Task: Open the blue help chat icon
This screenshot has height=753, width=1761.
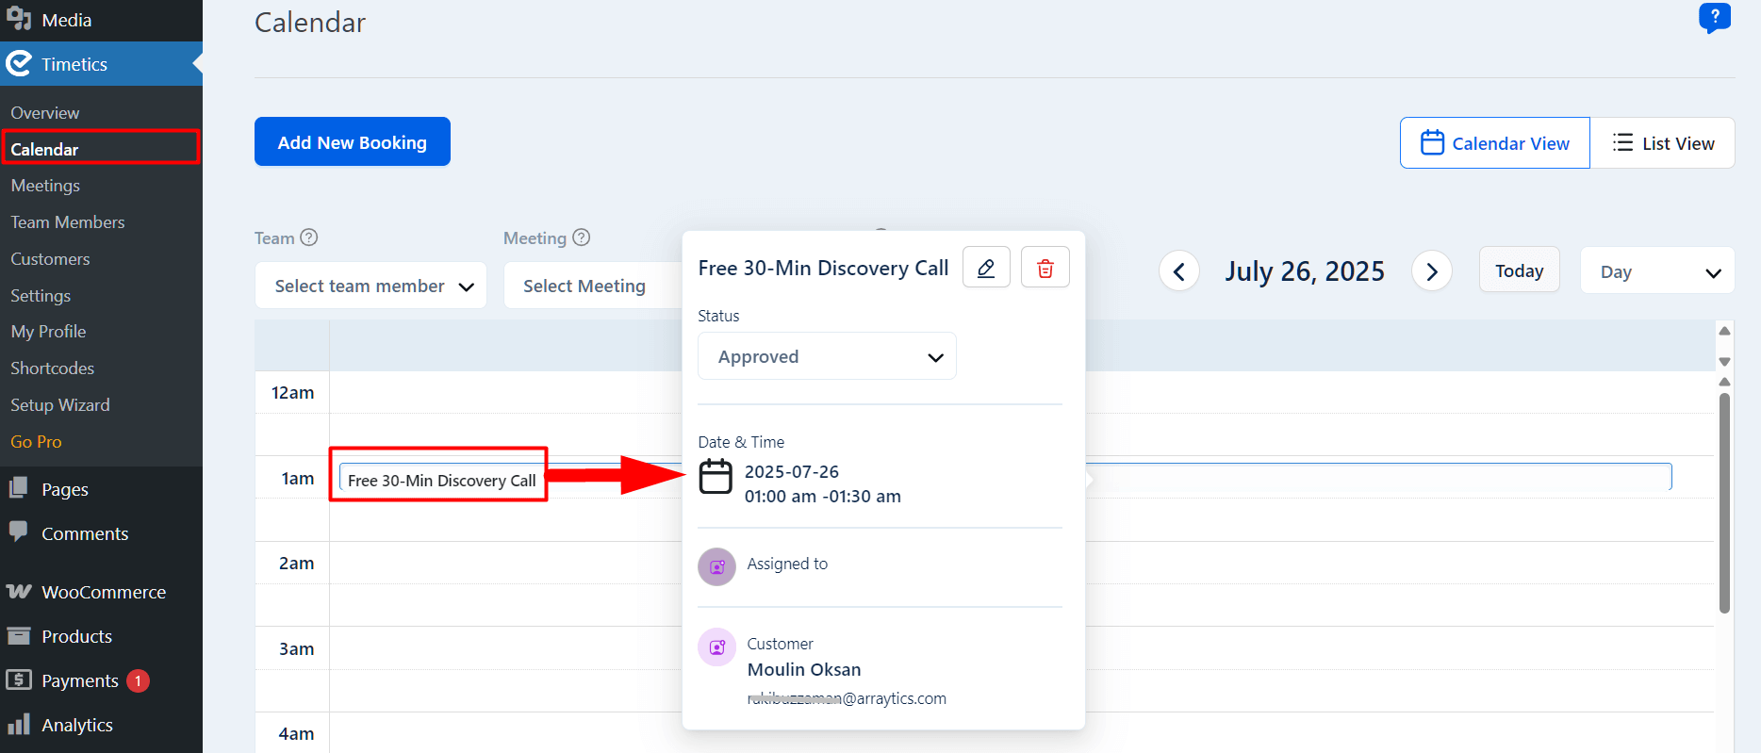Action: coord(1715,17)
